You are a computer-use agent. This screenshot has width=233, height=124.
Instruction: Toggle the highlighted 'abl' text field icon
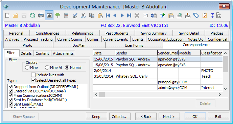pos(49,15)
